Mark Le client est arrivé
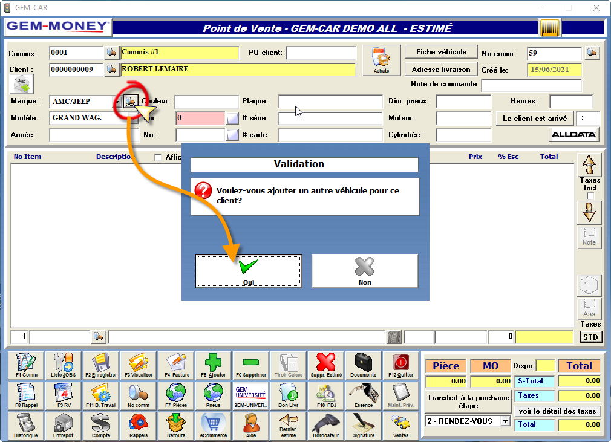Image resolution: width=611 pixels, height=442 pixels. 535,119
